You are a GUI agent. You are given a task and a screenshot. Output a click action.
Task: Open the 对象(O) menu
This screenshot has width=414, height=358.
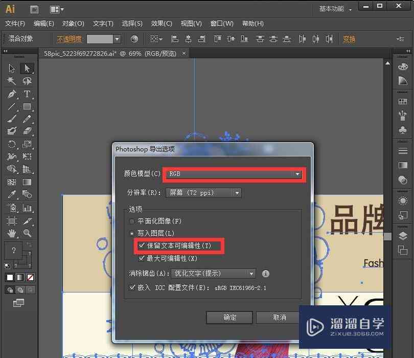click(x=73, y=24)
